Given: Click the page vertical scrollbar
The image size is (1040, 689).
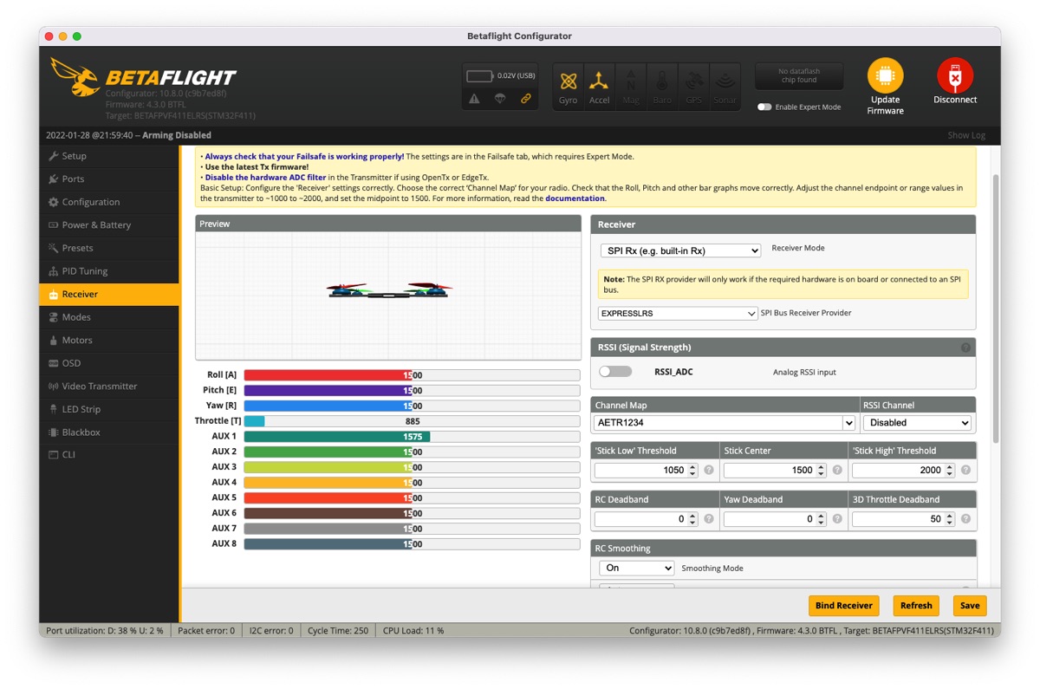Looking at the screenshot, I should click(x=995, y=308).
